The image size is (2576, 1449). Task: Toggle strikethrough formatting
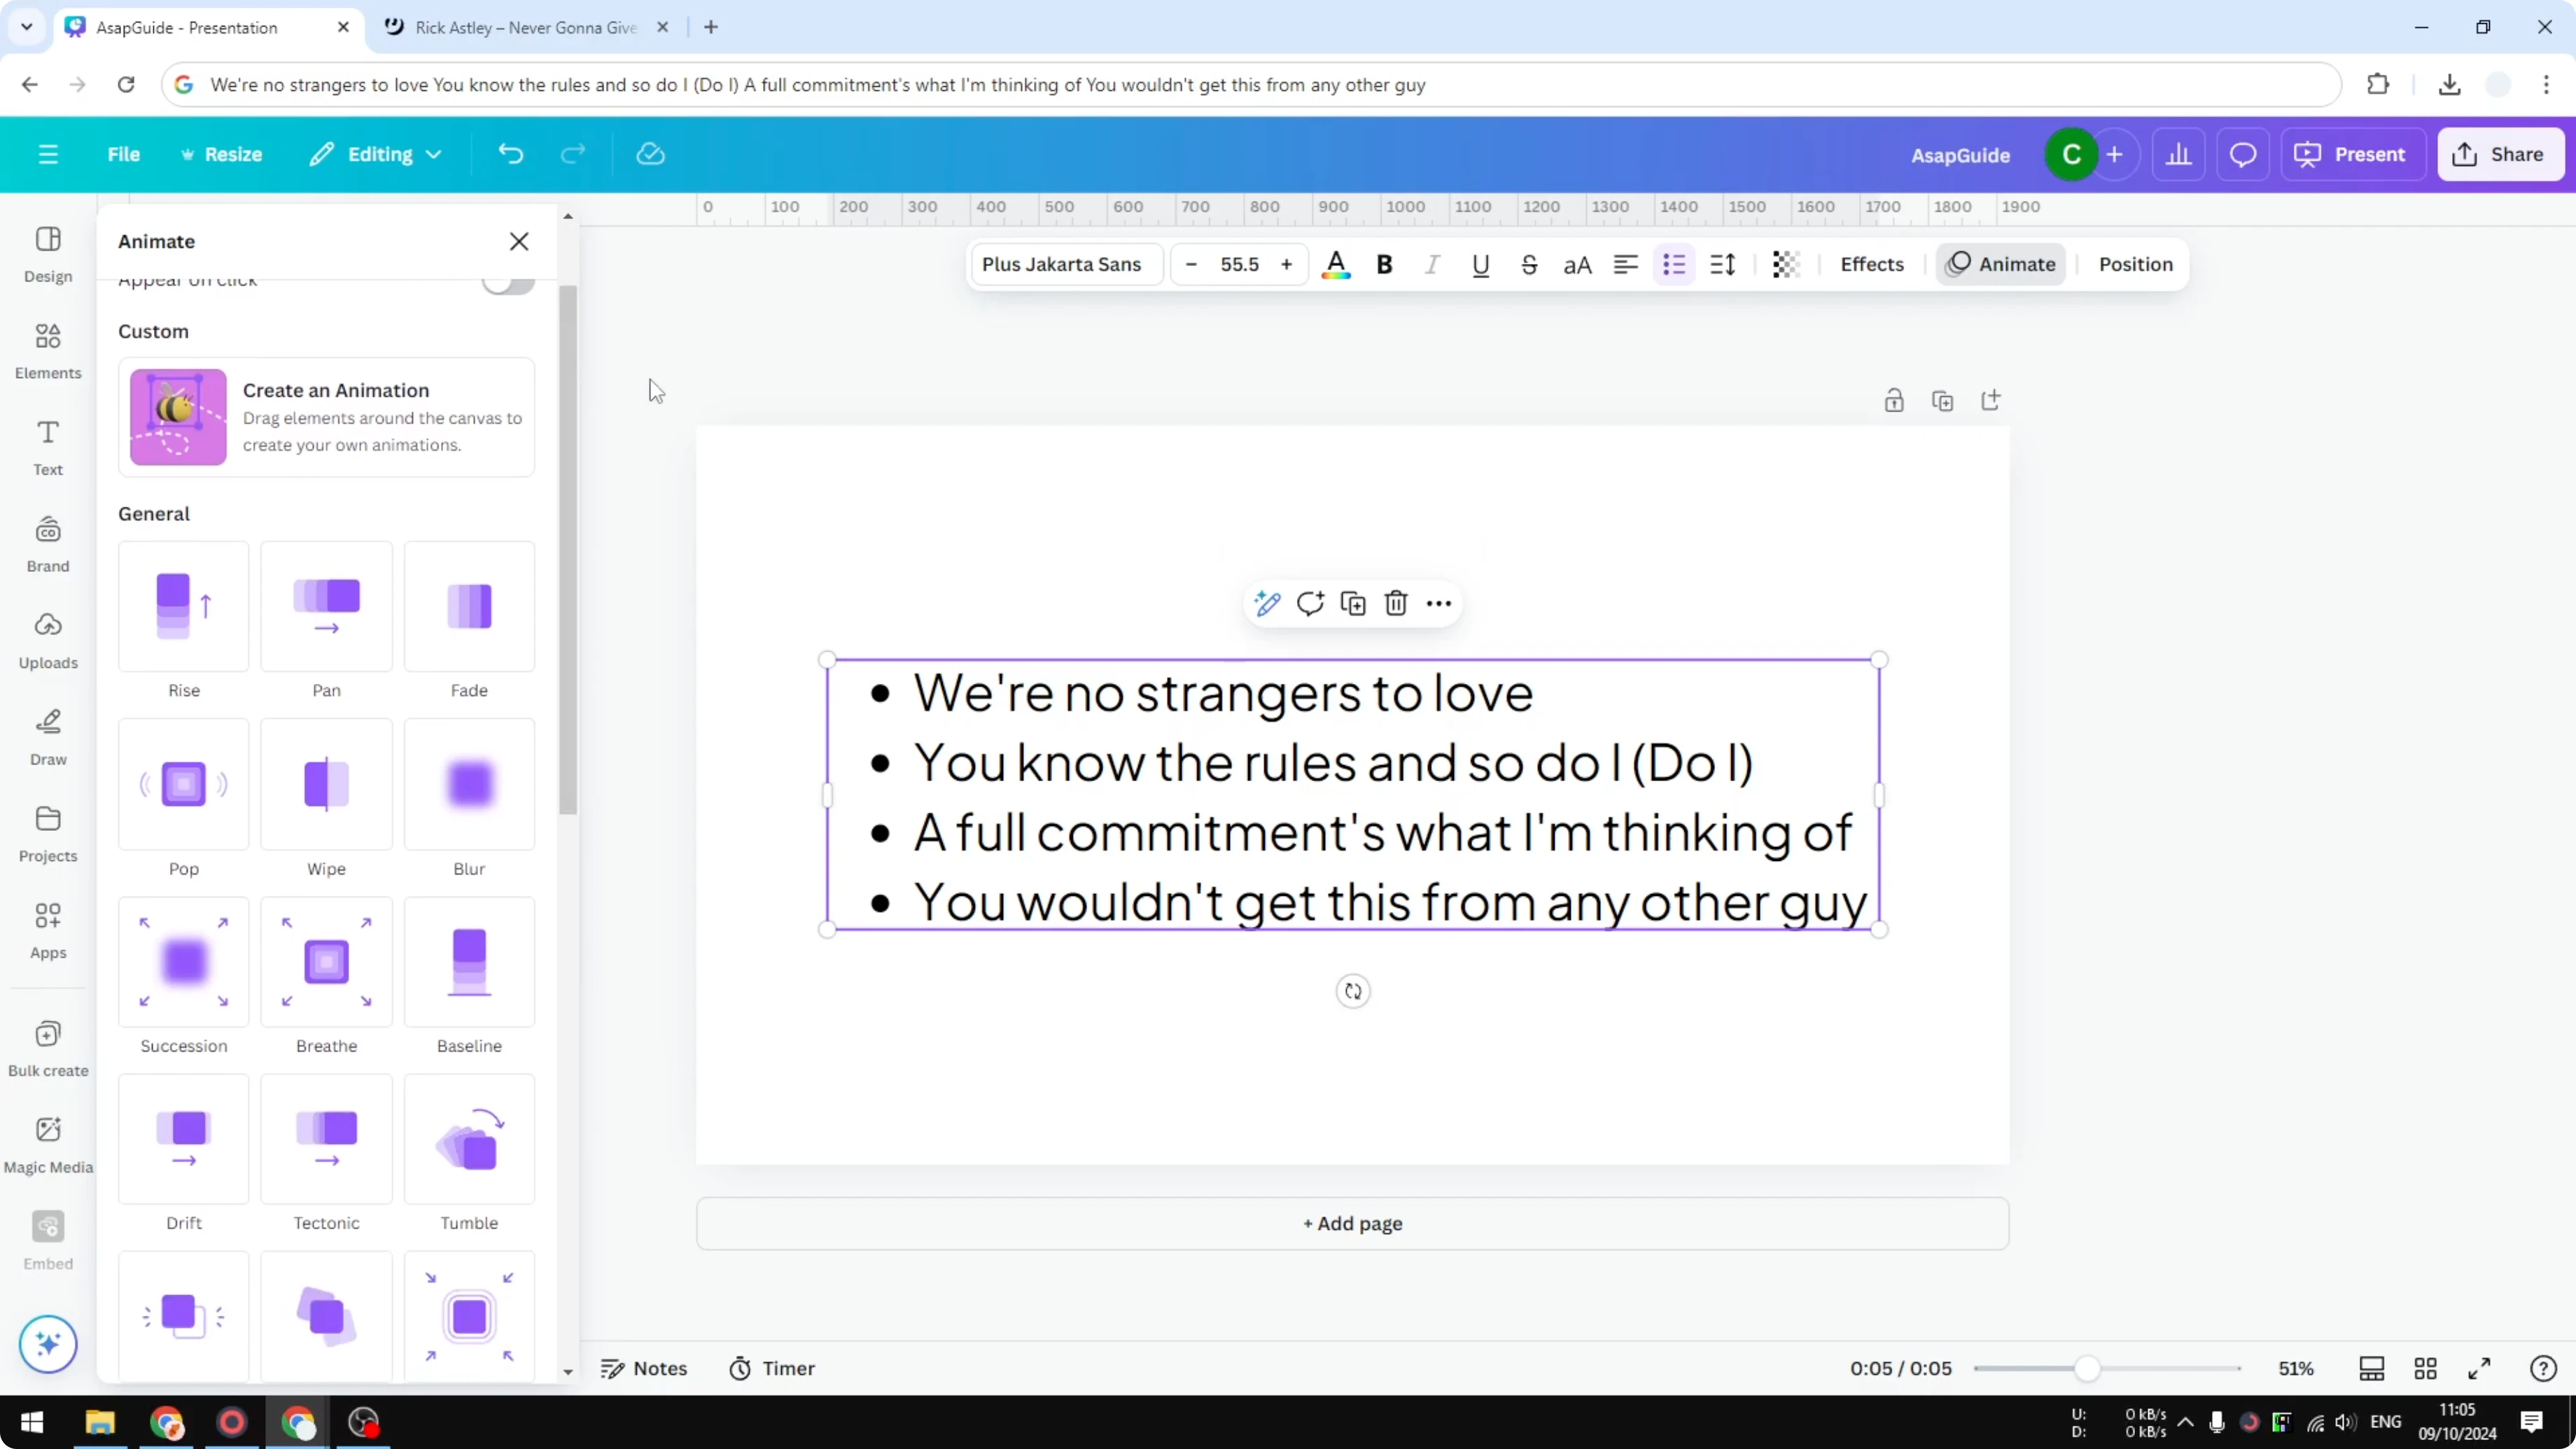(x=1529, y=264)
